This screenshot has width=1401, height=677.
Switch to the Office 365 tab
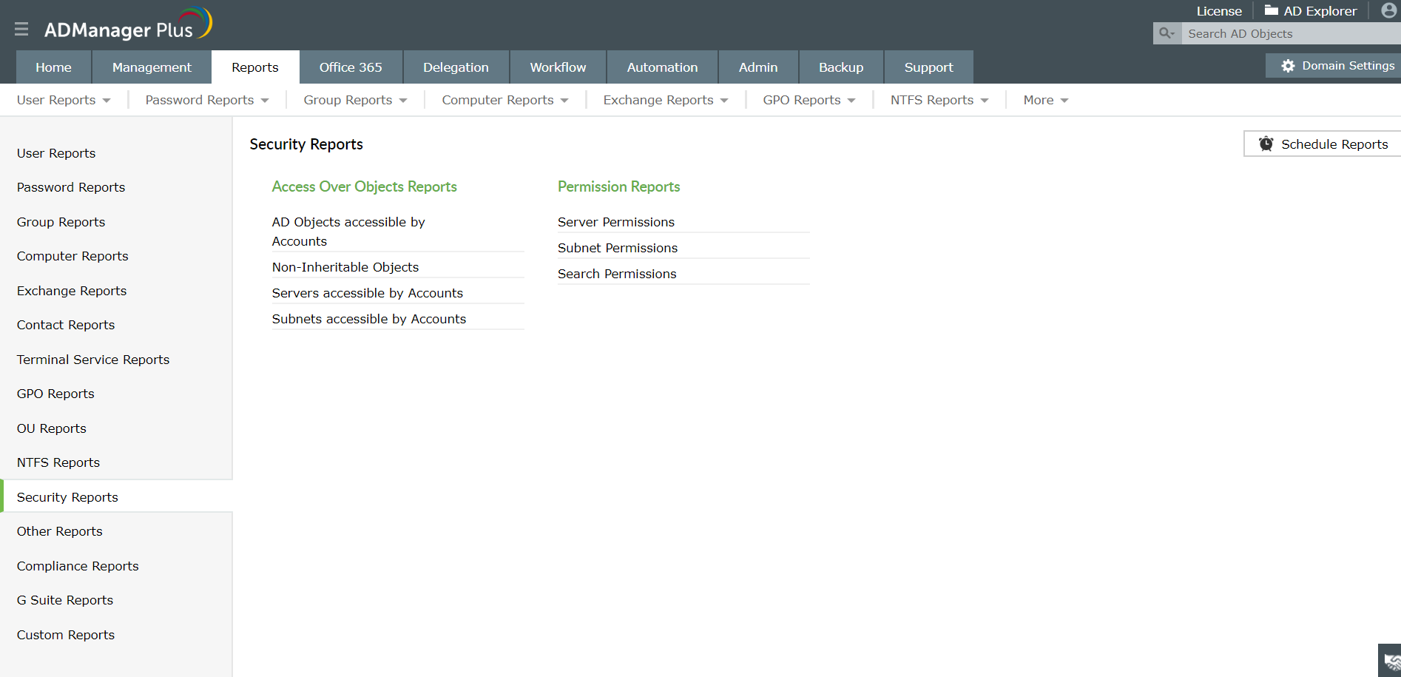[351, 67]
